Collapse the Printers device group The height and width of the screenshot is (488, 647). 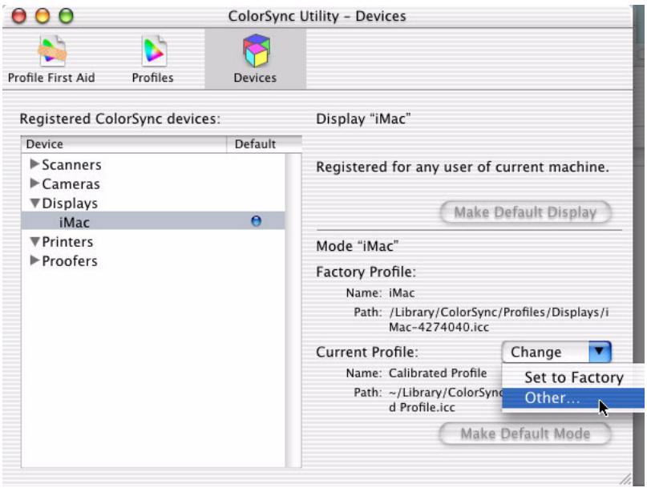(34, 242)
